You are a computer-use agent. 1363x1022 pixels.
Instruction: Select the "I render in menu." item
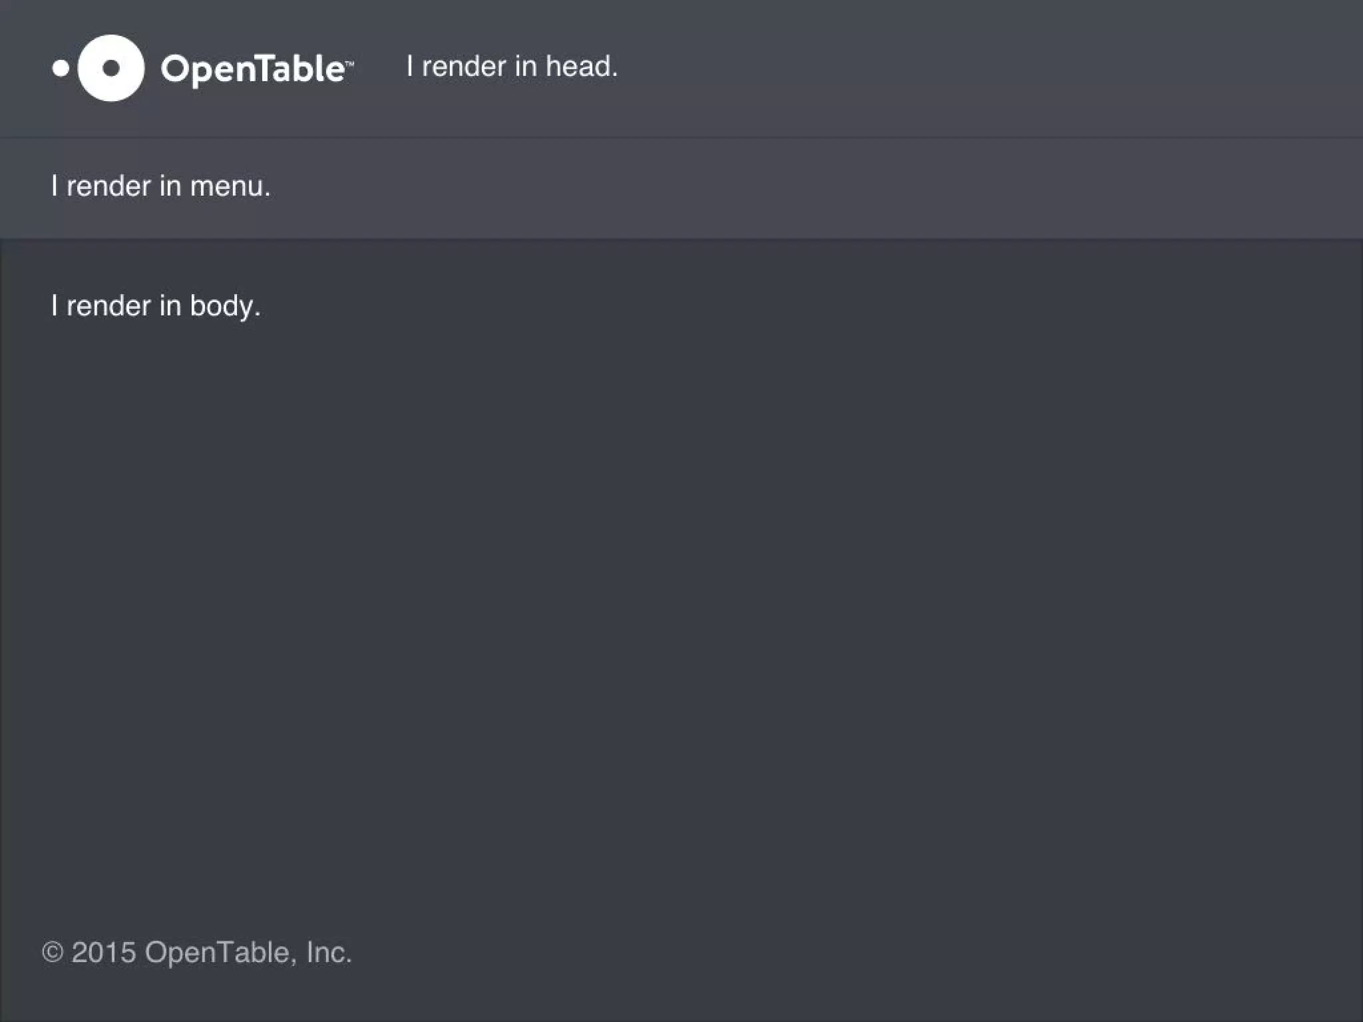tap(160, 186)
